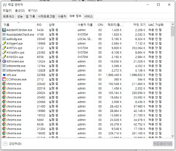Sort by the UAC 가상화 column header
This screenshot has width=176, height=151.
(x=159, y=25)
